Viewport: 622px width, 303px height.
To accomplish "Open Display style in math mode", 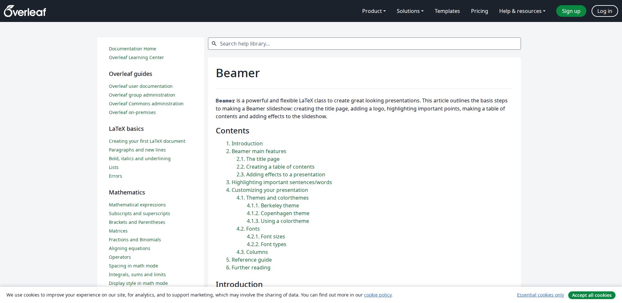I will [138, 283].
